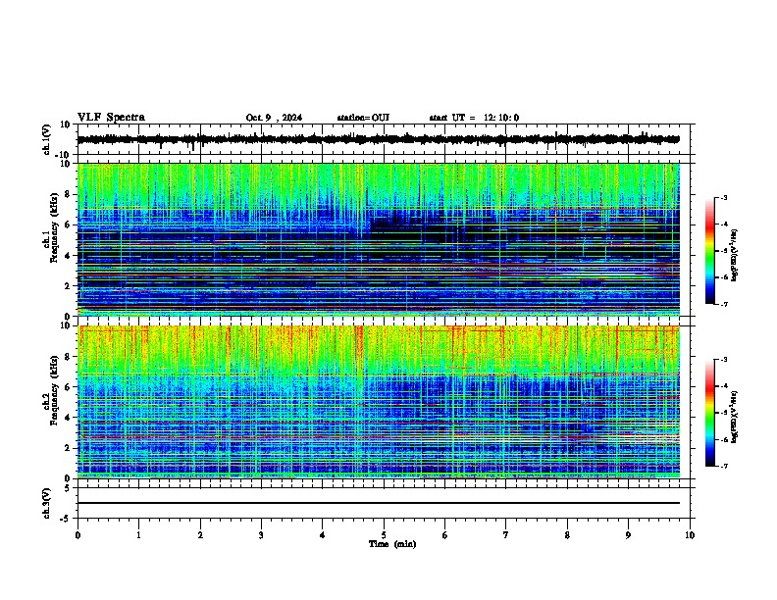The width and height of the screenshot is (777, 600).
Task: Click time axis tick label "9"
Action: coord(628,535)
